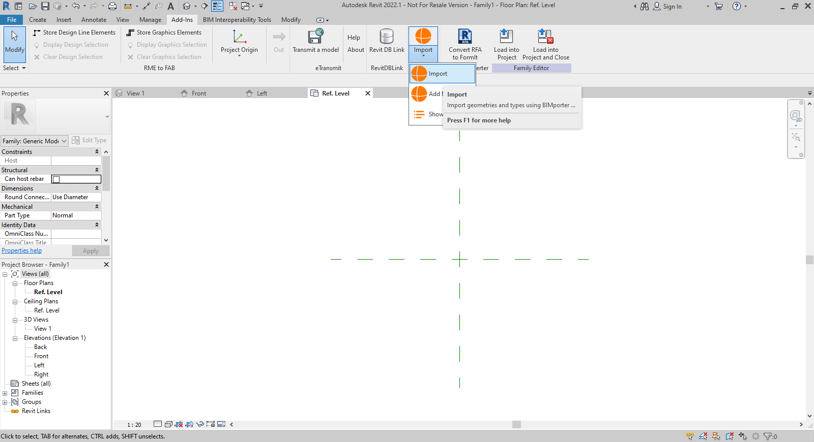Collapse the Identity Data section
The height and width of the screenshot is (442, 814).
click(97, 225)
